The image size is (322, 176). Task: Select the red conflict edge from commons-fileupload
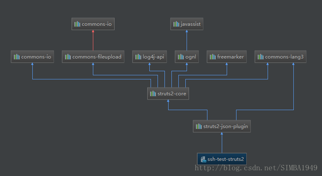(93, 40)
